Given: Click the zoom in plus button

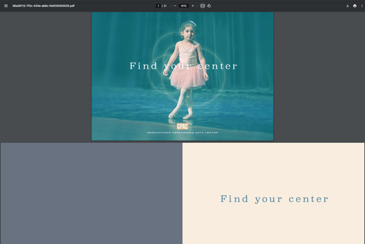Looking at the screenshot, I should point(193,6).
